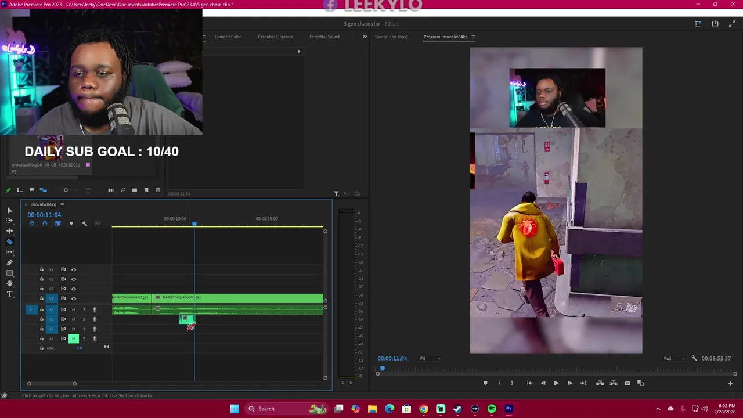Image resolution: width=743 pixels, height=418 pixels.
Task: Toggle Snap in timeline
Action: 45,224
